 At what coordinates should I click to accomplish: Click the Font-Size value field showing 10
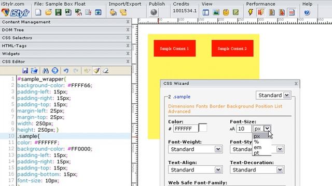(244, 129)
